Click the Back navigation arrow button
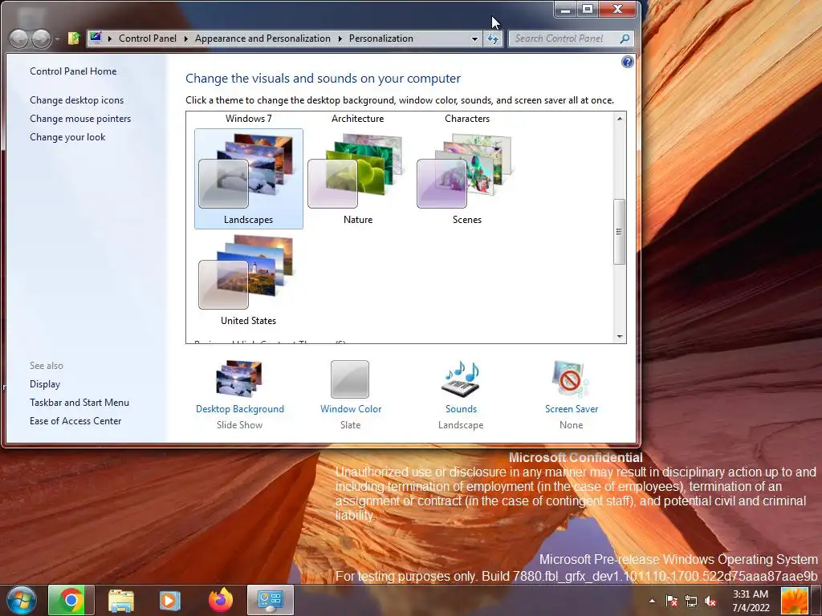 click(x=19, y=38)
